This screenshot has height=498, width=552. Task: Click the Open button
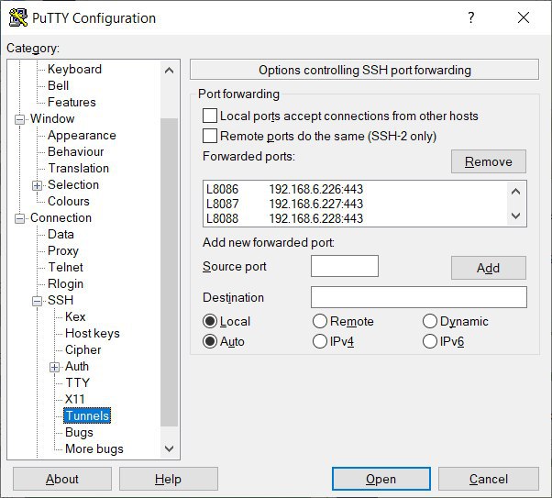pos(381,479)
